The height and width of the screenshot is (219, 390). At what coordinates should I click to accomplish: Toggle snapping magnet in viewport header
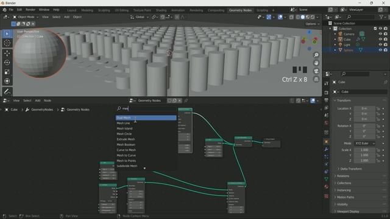tap(163, 17)
